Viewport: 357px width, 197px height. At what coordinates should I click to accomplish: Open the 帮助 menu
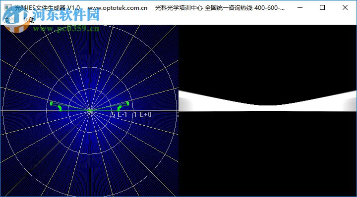point(29,20)
